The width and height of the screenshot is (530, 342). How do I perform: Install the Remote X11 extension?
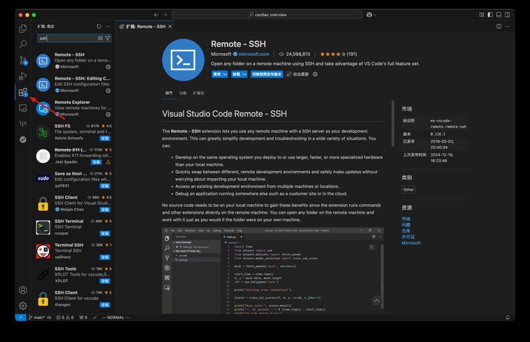click(96, 162)
